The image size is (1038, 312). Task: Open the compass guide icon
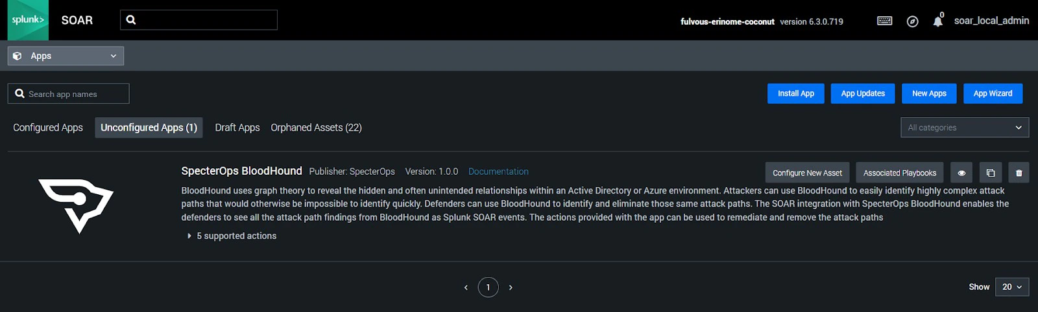pyautogui.click(x=912, y=21)
